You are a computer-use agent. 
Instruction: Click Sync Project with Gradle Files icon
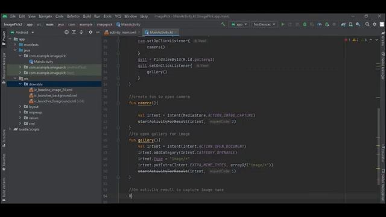(343, 24)
